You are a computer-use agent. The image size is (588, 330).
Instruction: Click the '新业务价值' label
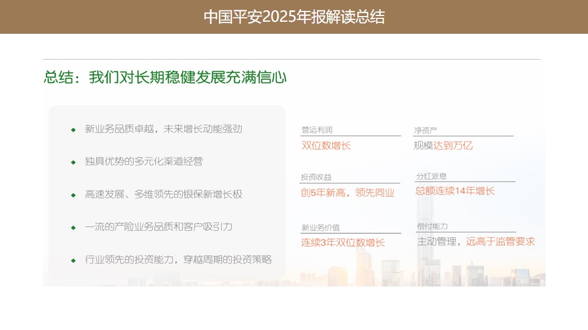pos(320,227)
